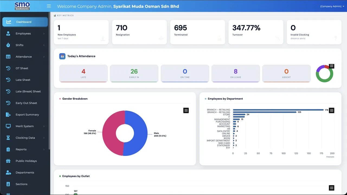Click the MANAGEMENT department label
This screenshot has height=195, width=347.
coord(222,119)
